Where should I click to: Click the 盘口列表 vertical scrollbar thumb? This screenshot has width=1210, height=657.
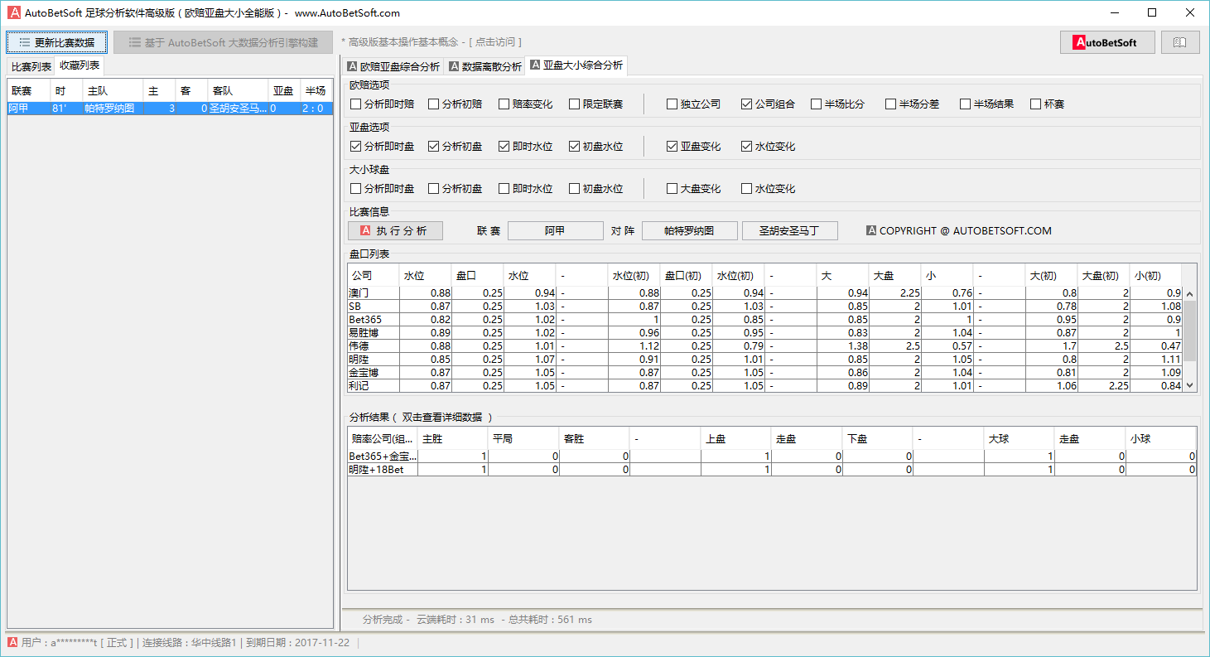click(x=1190, y=331)
